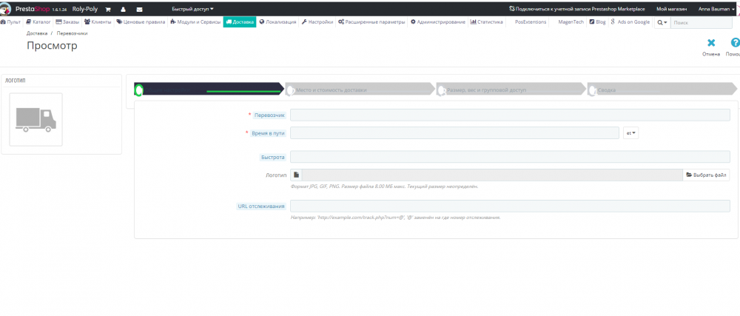This screenshot has height=316, width=740.
Task: Click the Перевозчик field label
Action: 269,115
